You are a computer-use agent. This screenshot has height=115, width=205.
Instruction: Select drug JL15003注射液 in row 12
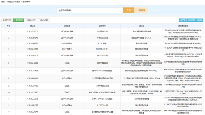[x=102, y=105]
